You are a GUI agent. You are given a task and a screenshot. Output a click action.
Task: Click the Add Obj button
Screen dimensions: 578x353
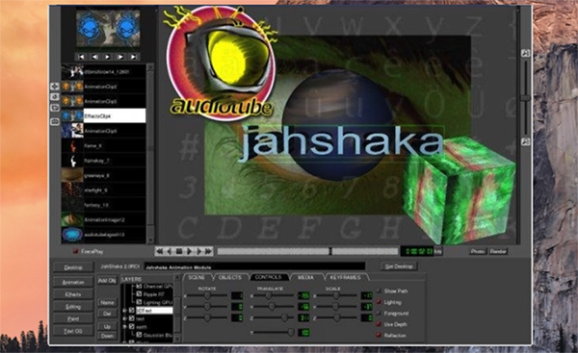pyautogui.click(x=107, y=281)
